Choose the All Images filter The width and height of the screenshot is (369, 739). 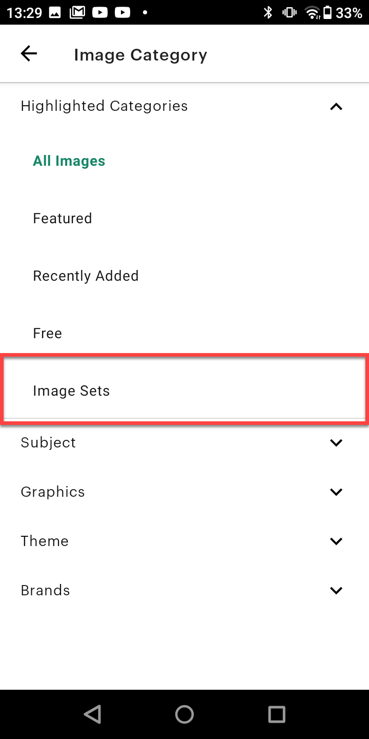[69, 161]
